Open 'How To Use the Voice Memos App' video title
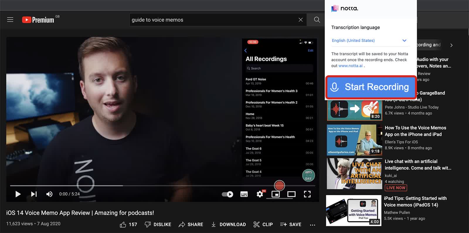The width and height of the screenshot is (469, 233). (x=415, y=131)
